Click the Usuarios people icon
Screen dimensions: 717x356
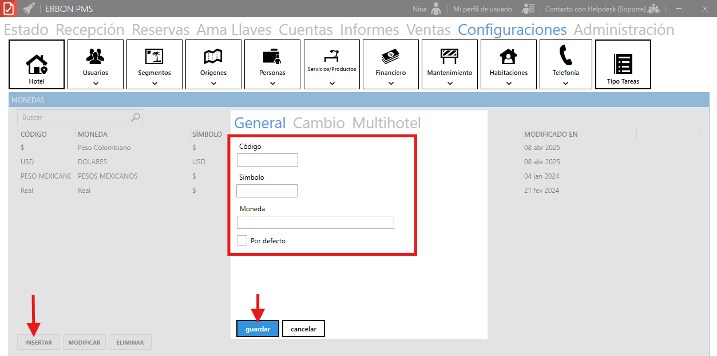point(96,56)
